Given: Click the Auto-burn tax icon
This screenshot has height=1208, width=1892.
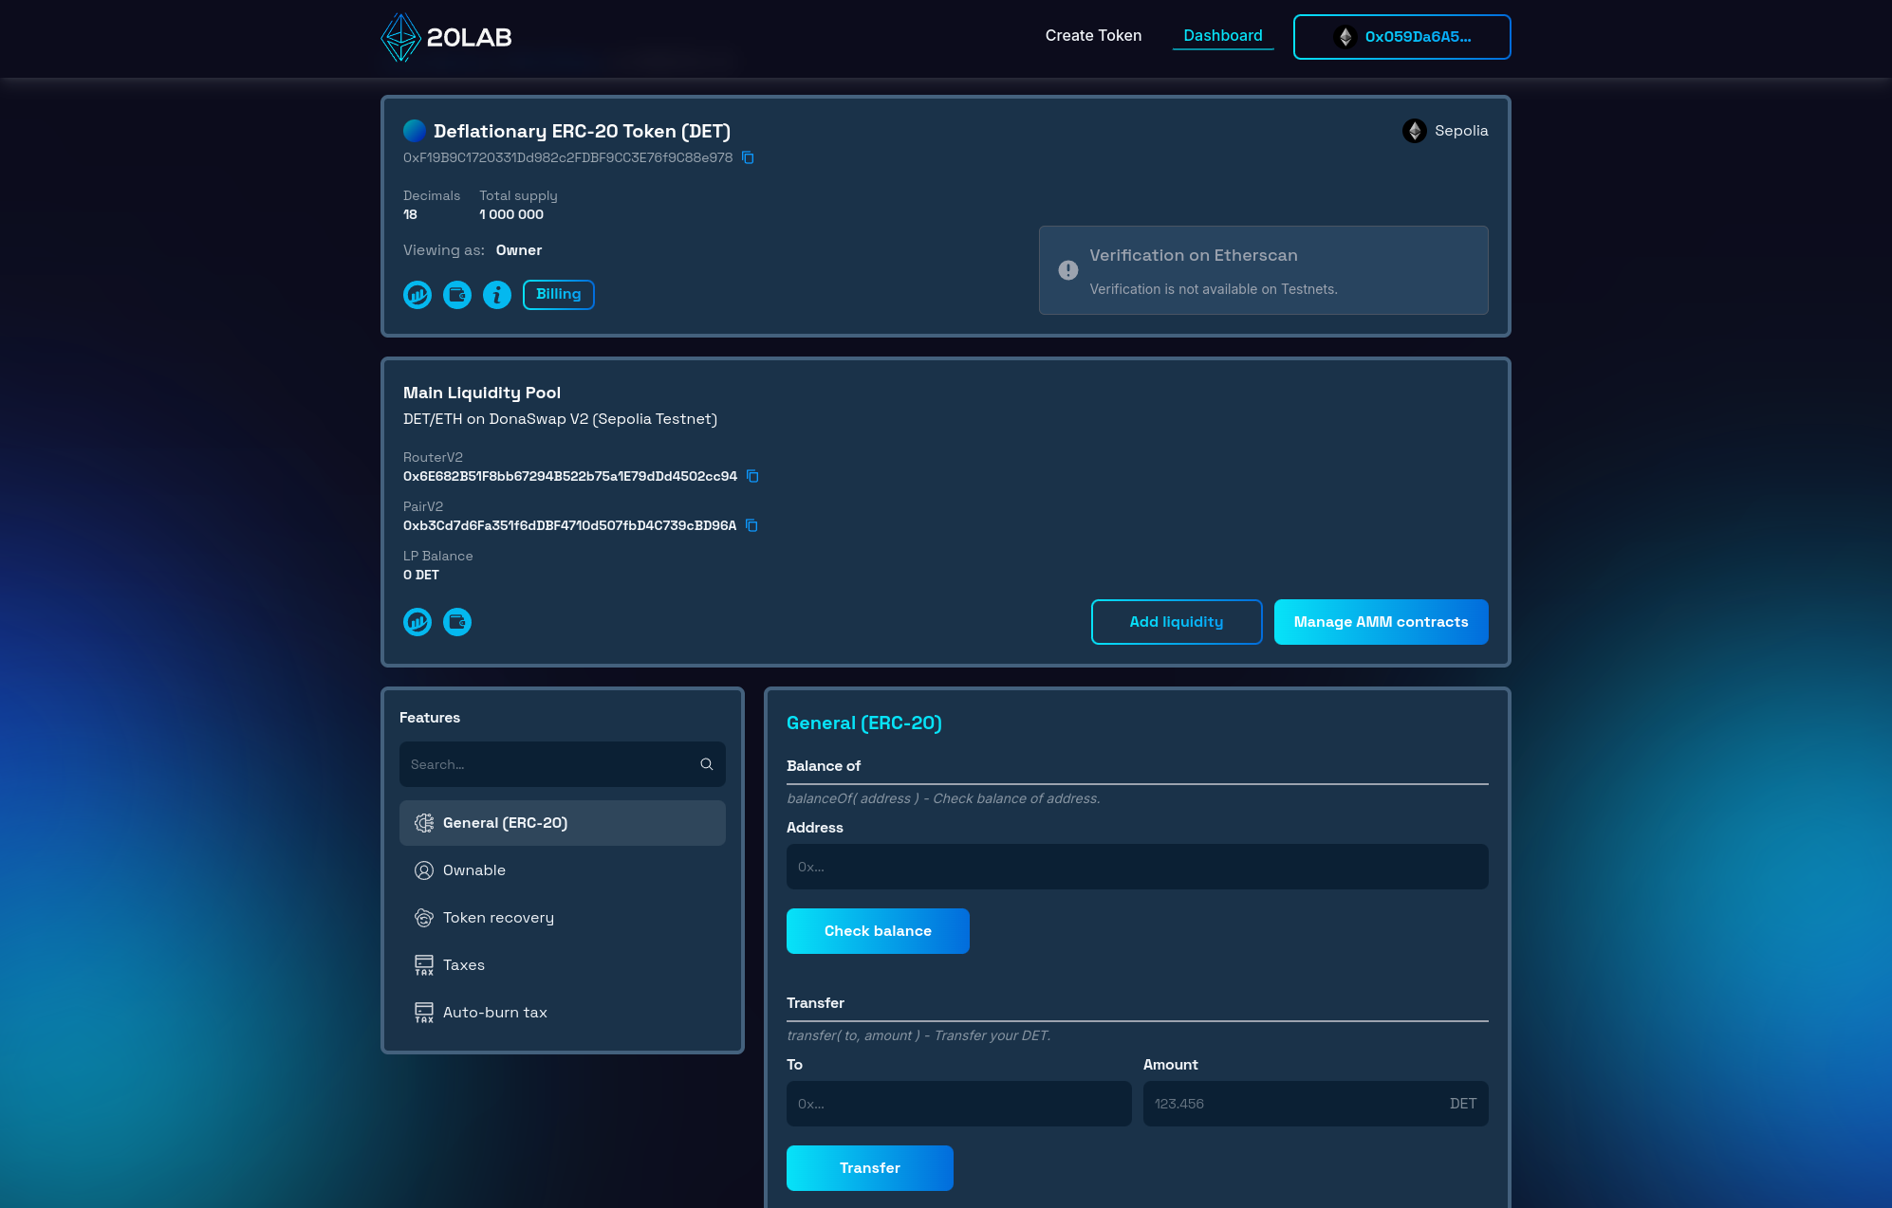Looking at the screenshot, I should point(424,1013).
